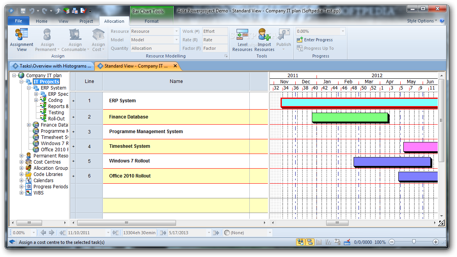Expand the Cost Centres tree node
457x257 pixels.
(x=21, y=162)
